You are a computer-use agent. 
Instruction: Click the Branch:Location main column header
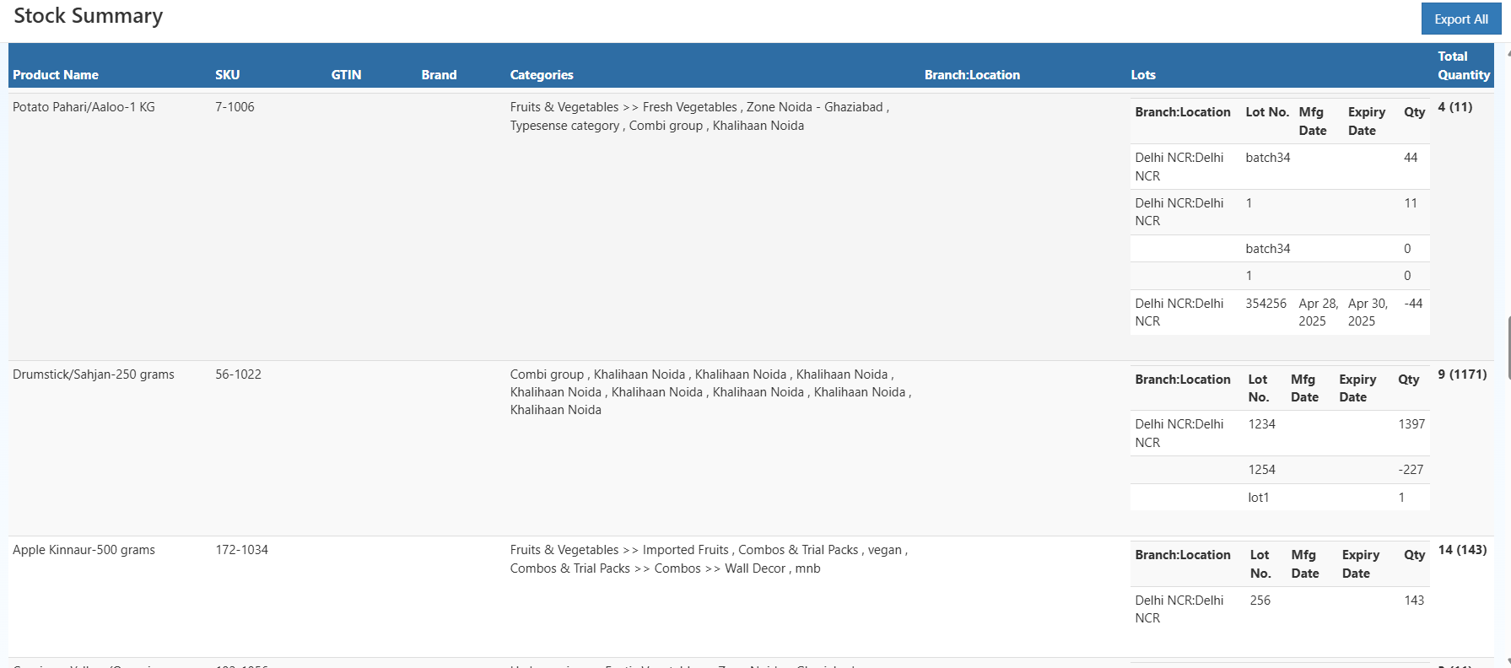972,75
